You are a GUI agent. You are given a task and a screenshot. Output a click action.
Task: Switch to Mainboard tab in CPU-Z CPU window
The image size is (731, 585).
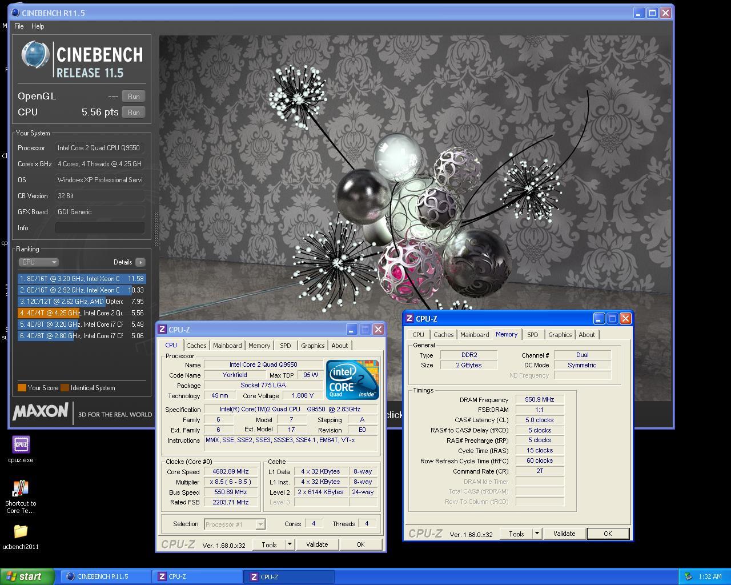point(227,346)
